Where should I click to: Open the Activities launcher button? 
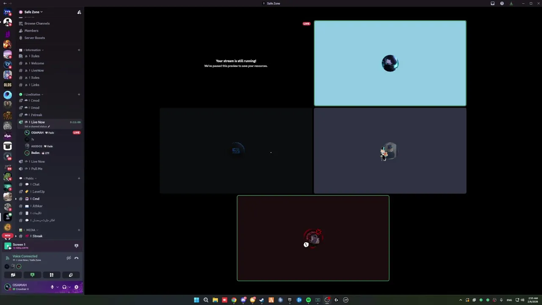click(52, 275)
